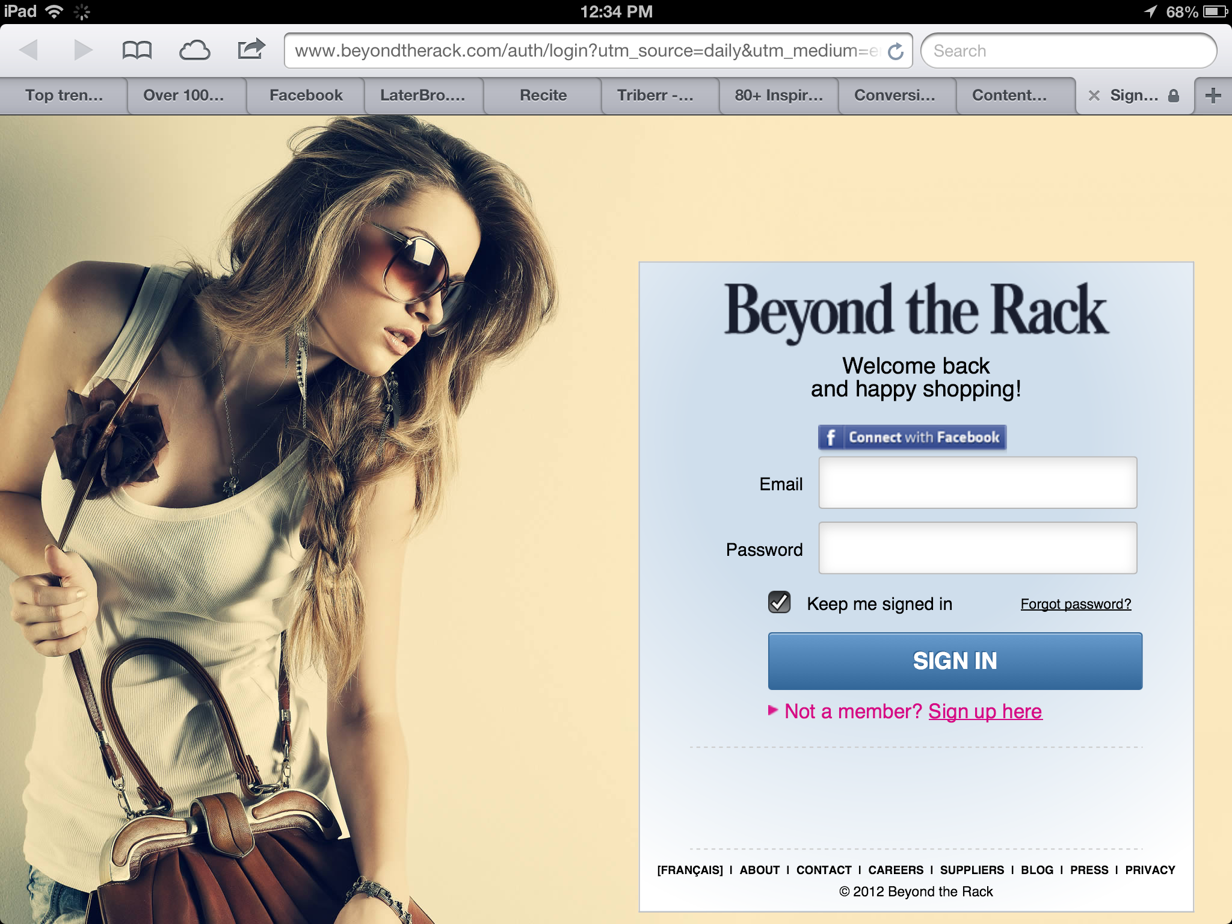
Task: Uncheck Keep me signed in checkbox
Action: click(780, 602)
